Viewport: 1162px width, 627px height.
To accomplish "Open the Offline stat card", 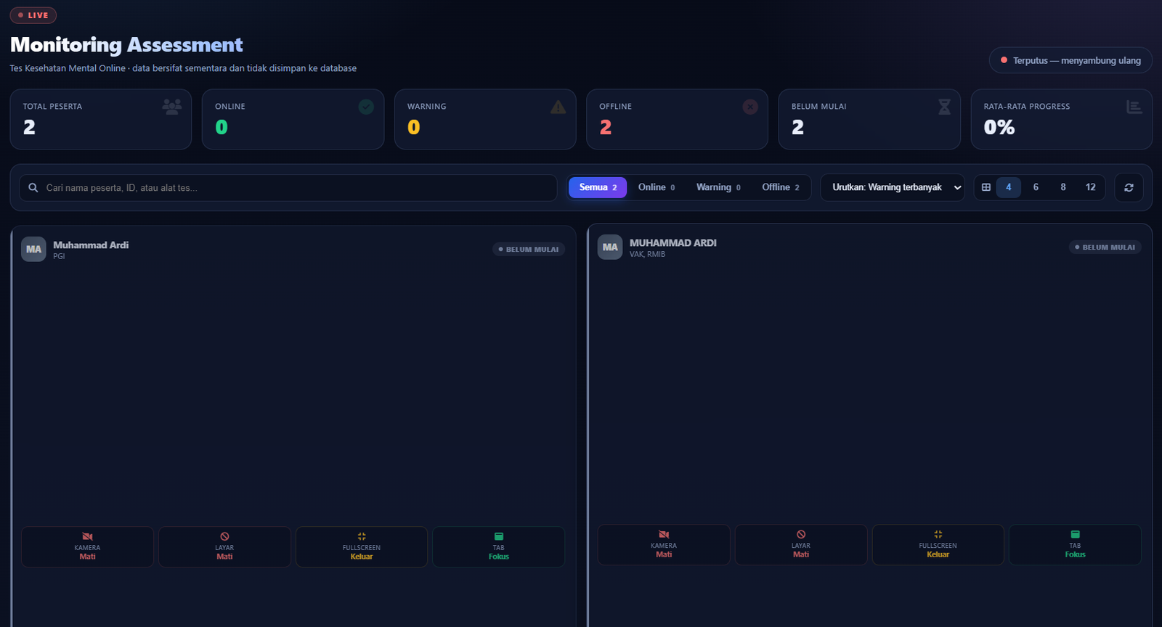I will (x=677, y=119).
